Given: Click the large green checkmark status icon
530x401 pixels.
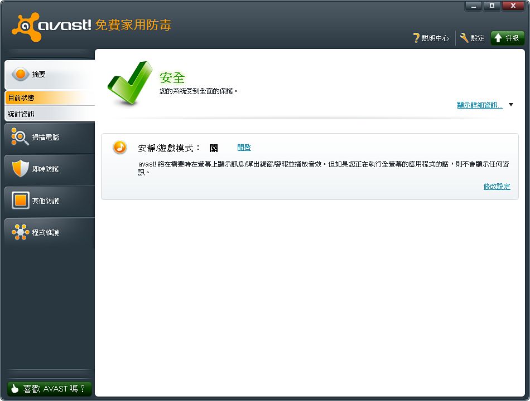Looking at the screenshot, I should [x=130, y=82].
